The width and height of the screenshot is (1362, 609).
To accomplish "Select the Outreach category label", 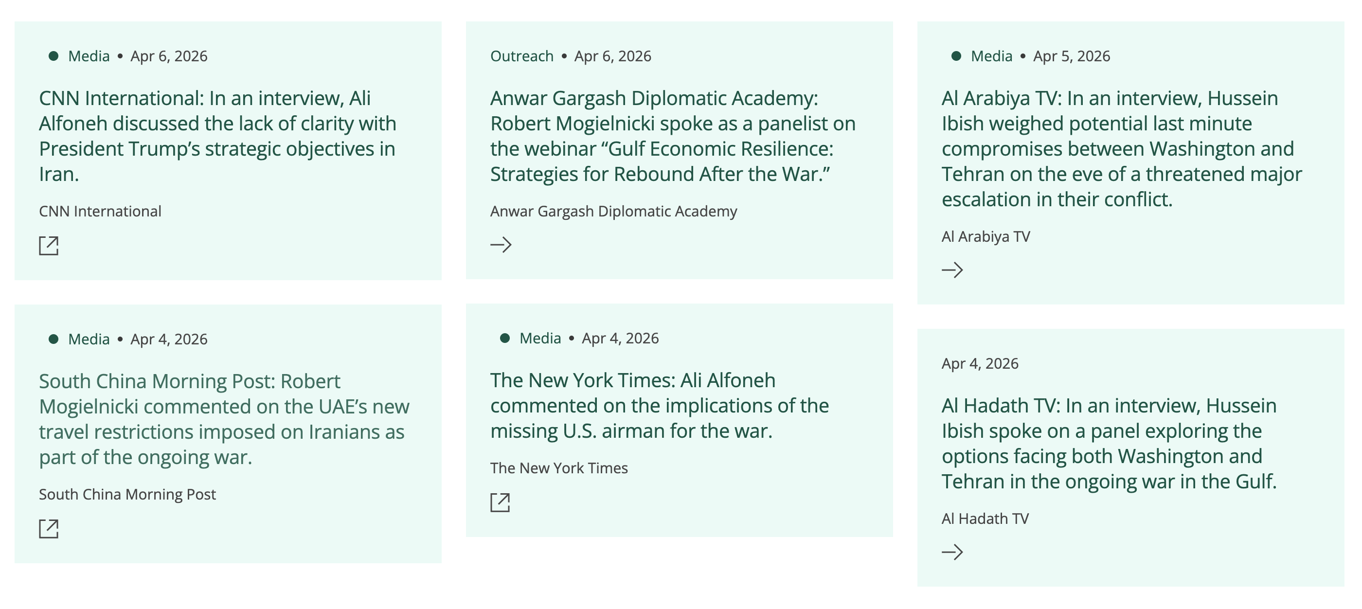I will click(521, 56).
